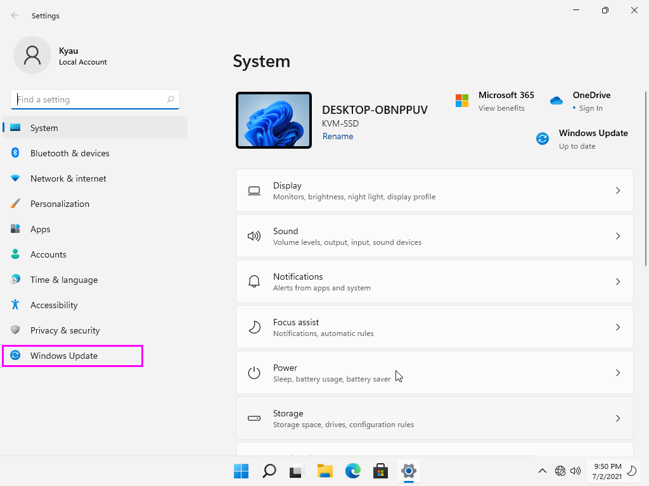The image size is (649, 486).
Task: Show hidden tray icons chevron
Action: [543, 471]
